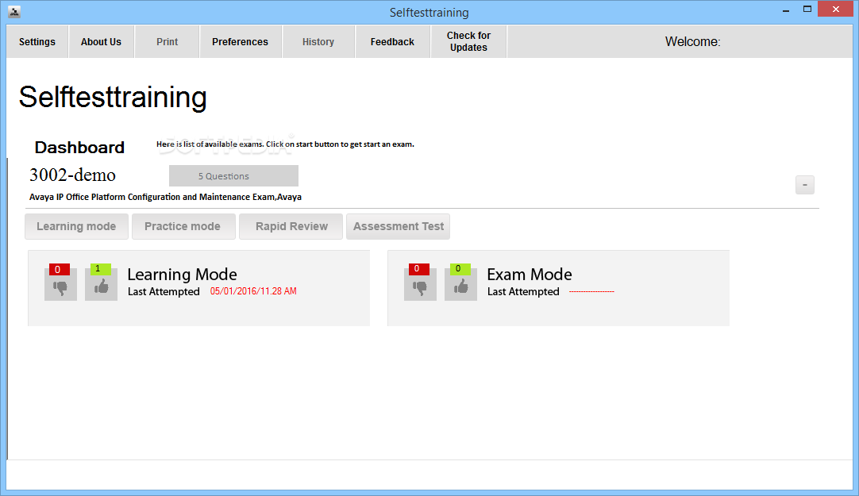Open Rapid Review
The image size is (859, 496).
[x=291, y=227]
